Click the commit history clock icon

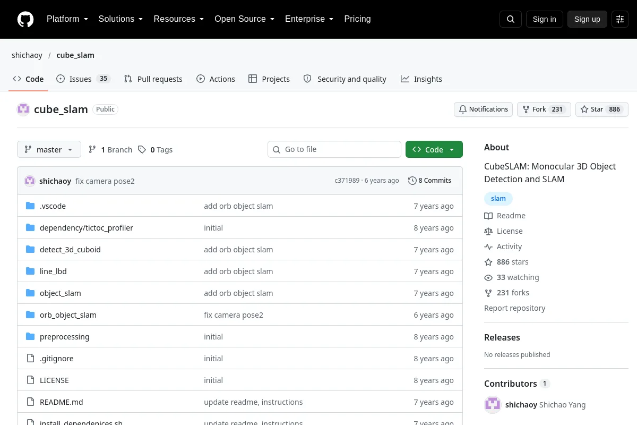tap(412, 181)
